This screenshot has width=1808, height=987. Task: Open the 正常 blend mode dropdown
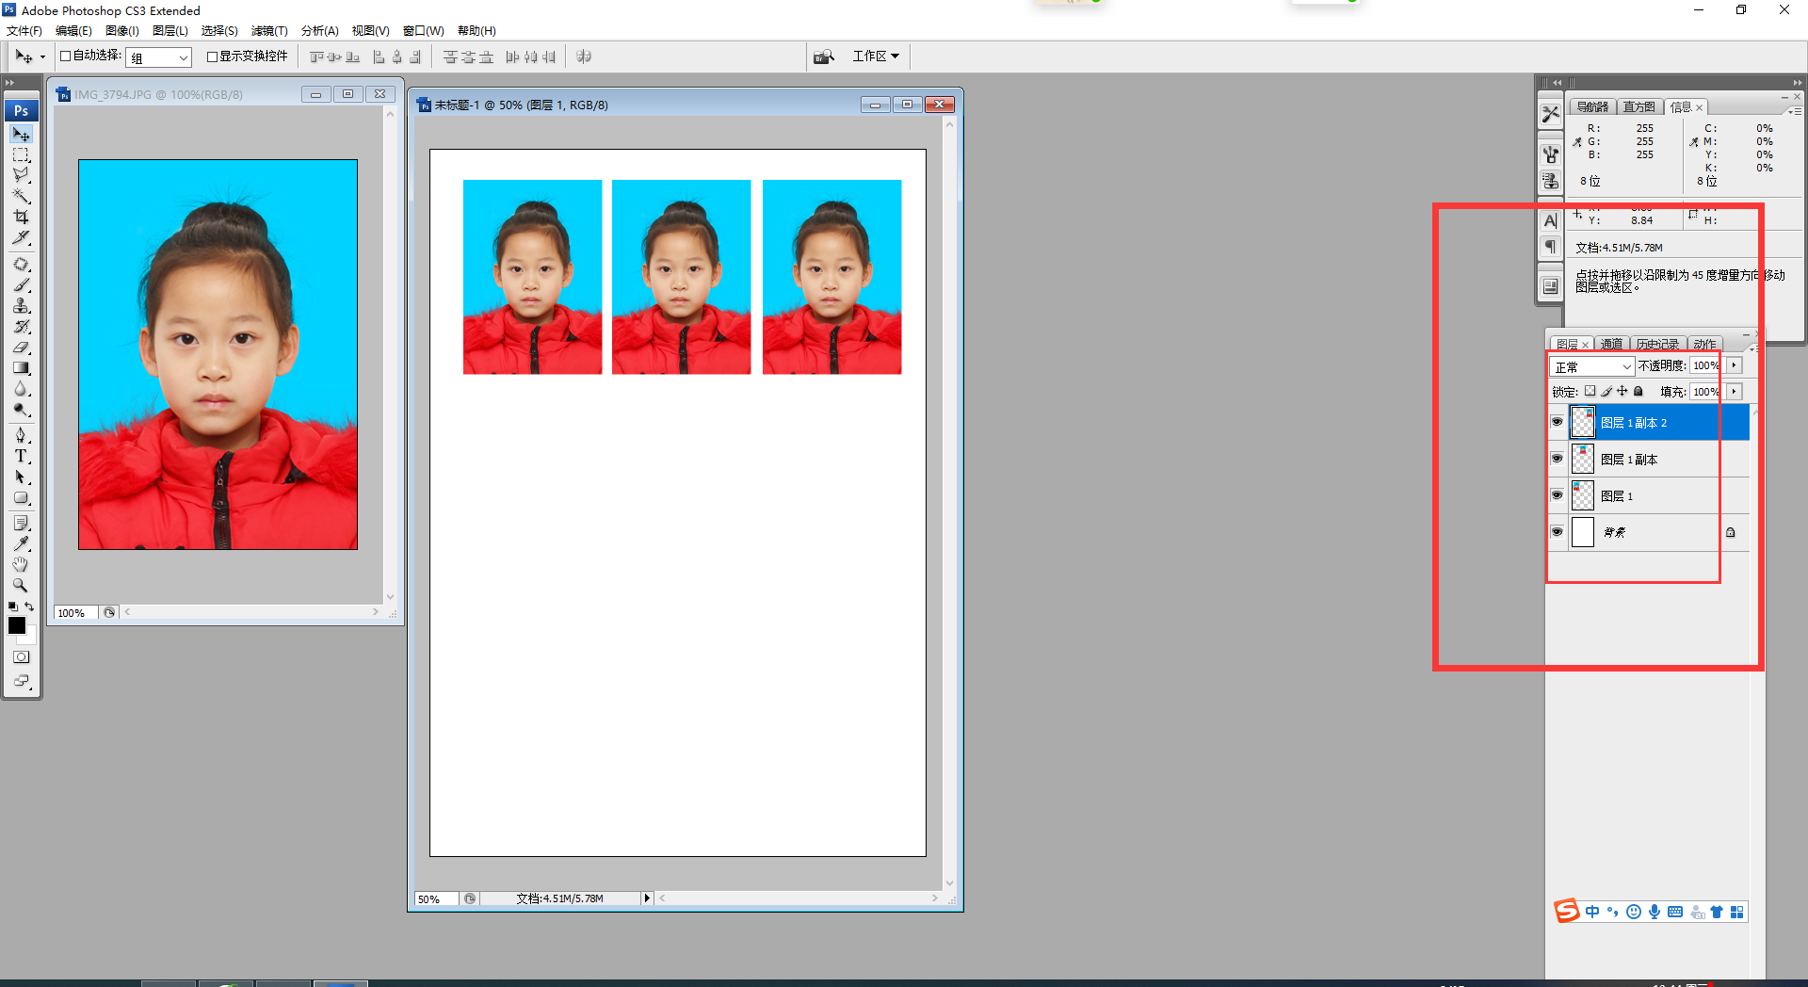coord(1591,366)
